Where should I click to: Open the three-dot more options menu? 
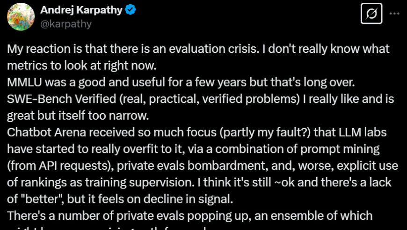tap(394, 14)
